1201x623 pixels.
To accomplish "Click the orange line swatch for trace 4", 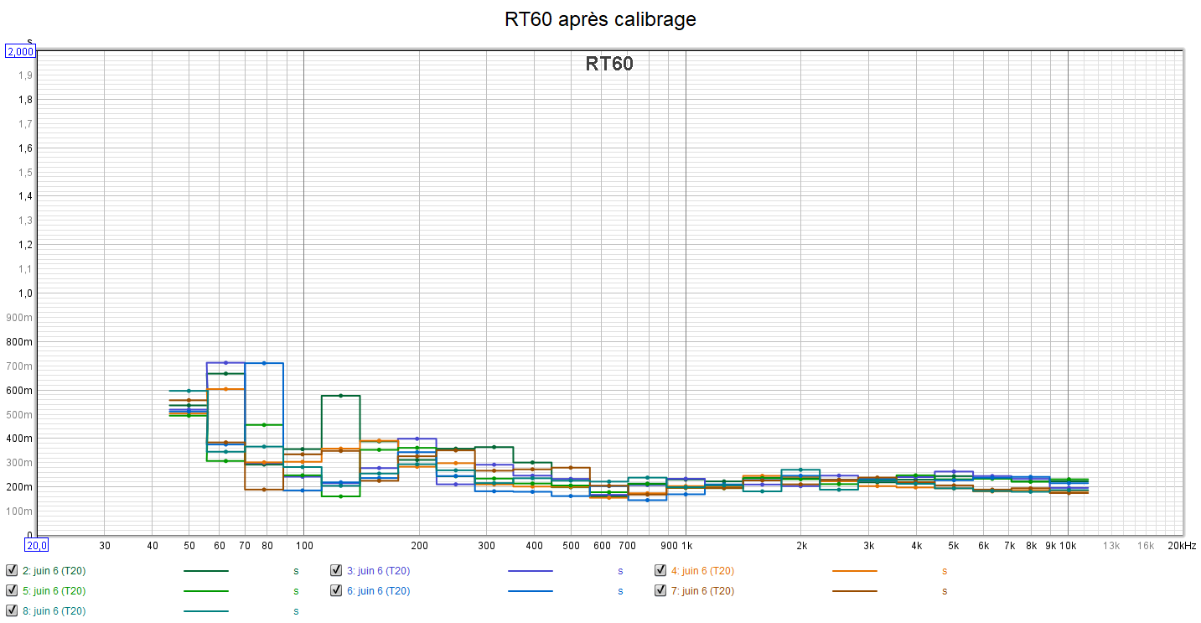I will pyautogui.click(x=854, y=571).
